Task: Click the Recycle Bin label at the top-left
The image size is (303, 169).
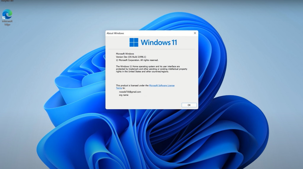Action: (x=7, y=1)
